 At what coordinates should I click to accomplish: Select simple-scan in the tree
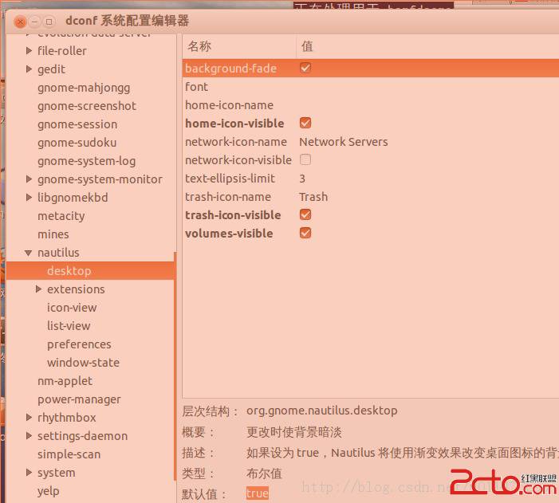tap(69, 454)
